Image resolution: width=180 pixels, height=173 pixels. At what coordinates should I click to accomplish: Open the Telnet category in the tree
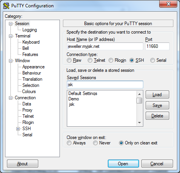(x=28, y=116)
